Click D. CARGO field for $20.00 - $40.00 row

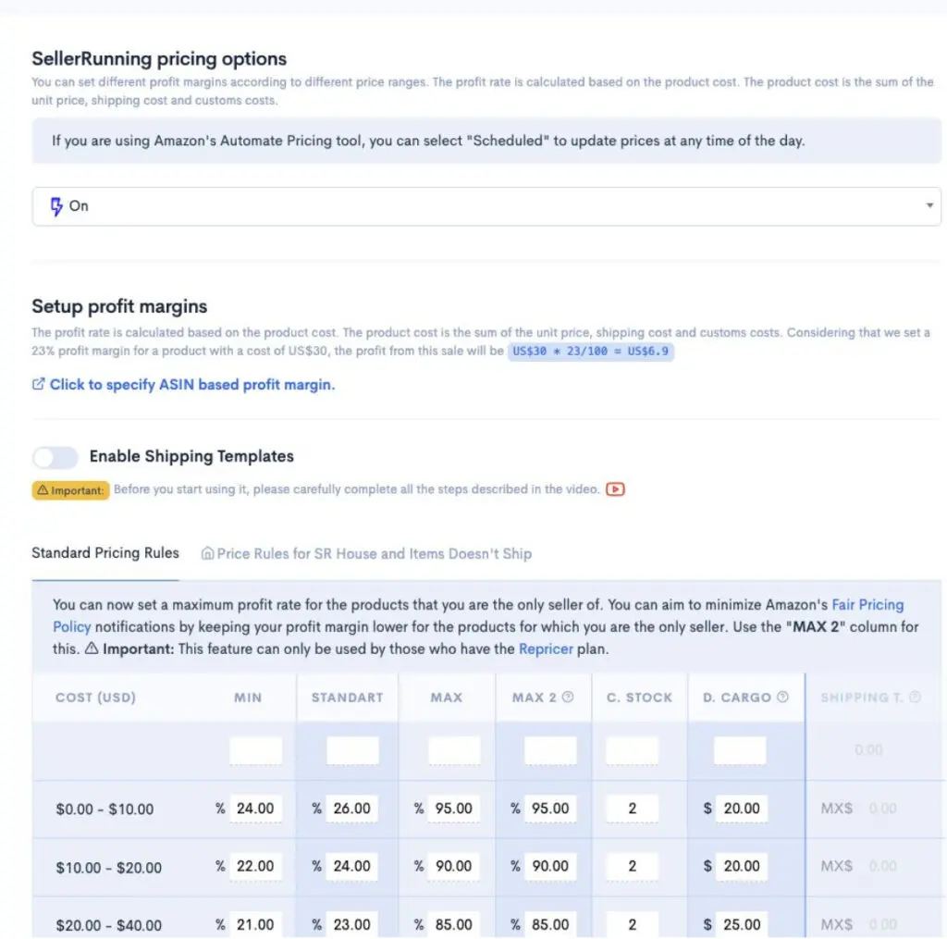point(742,924)
